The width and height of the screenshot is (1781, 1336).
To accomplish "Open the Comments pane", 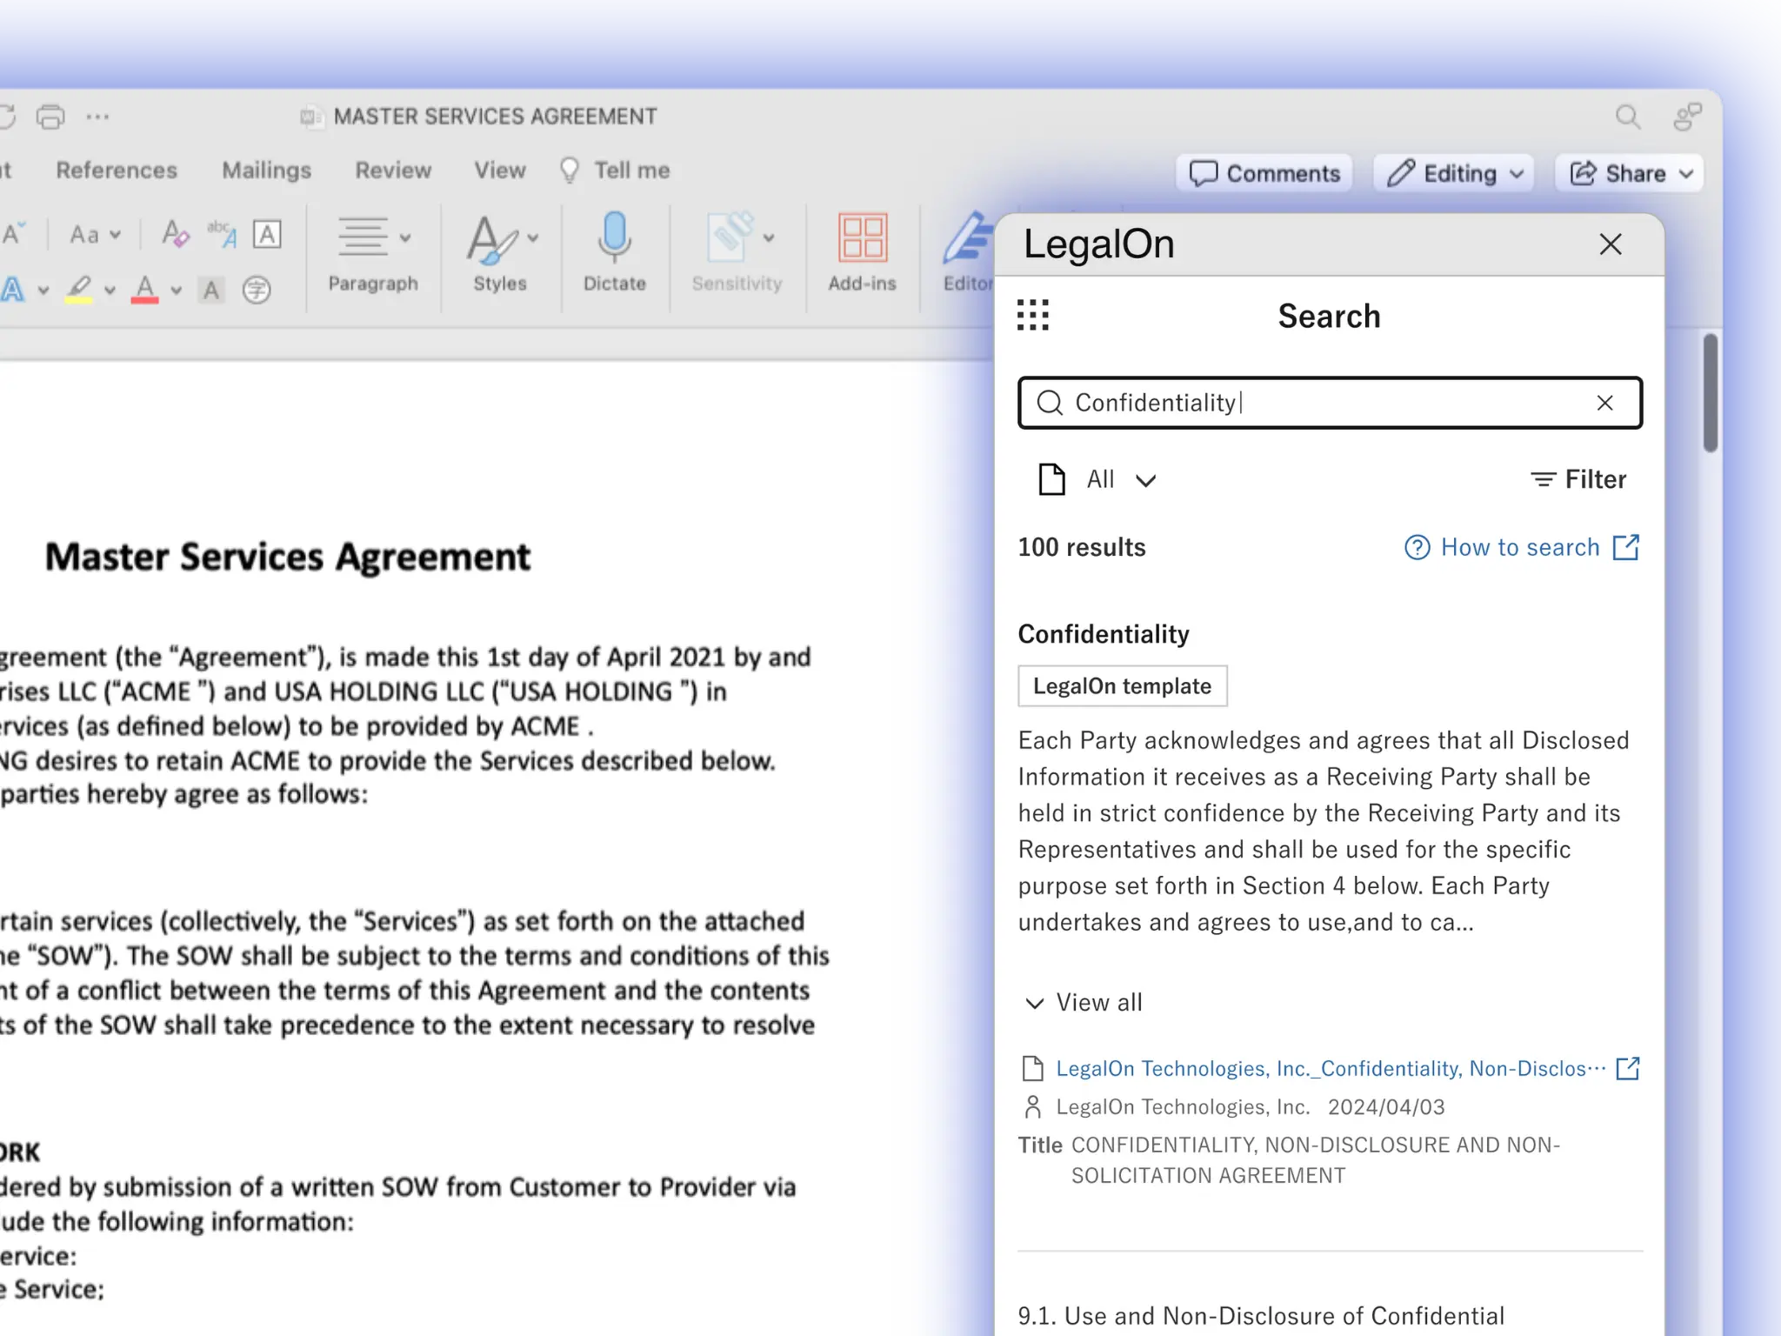I will click(1264, 173).
